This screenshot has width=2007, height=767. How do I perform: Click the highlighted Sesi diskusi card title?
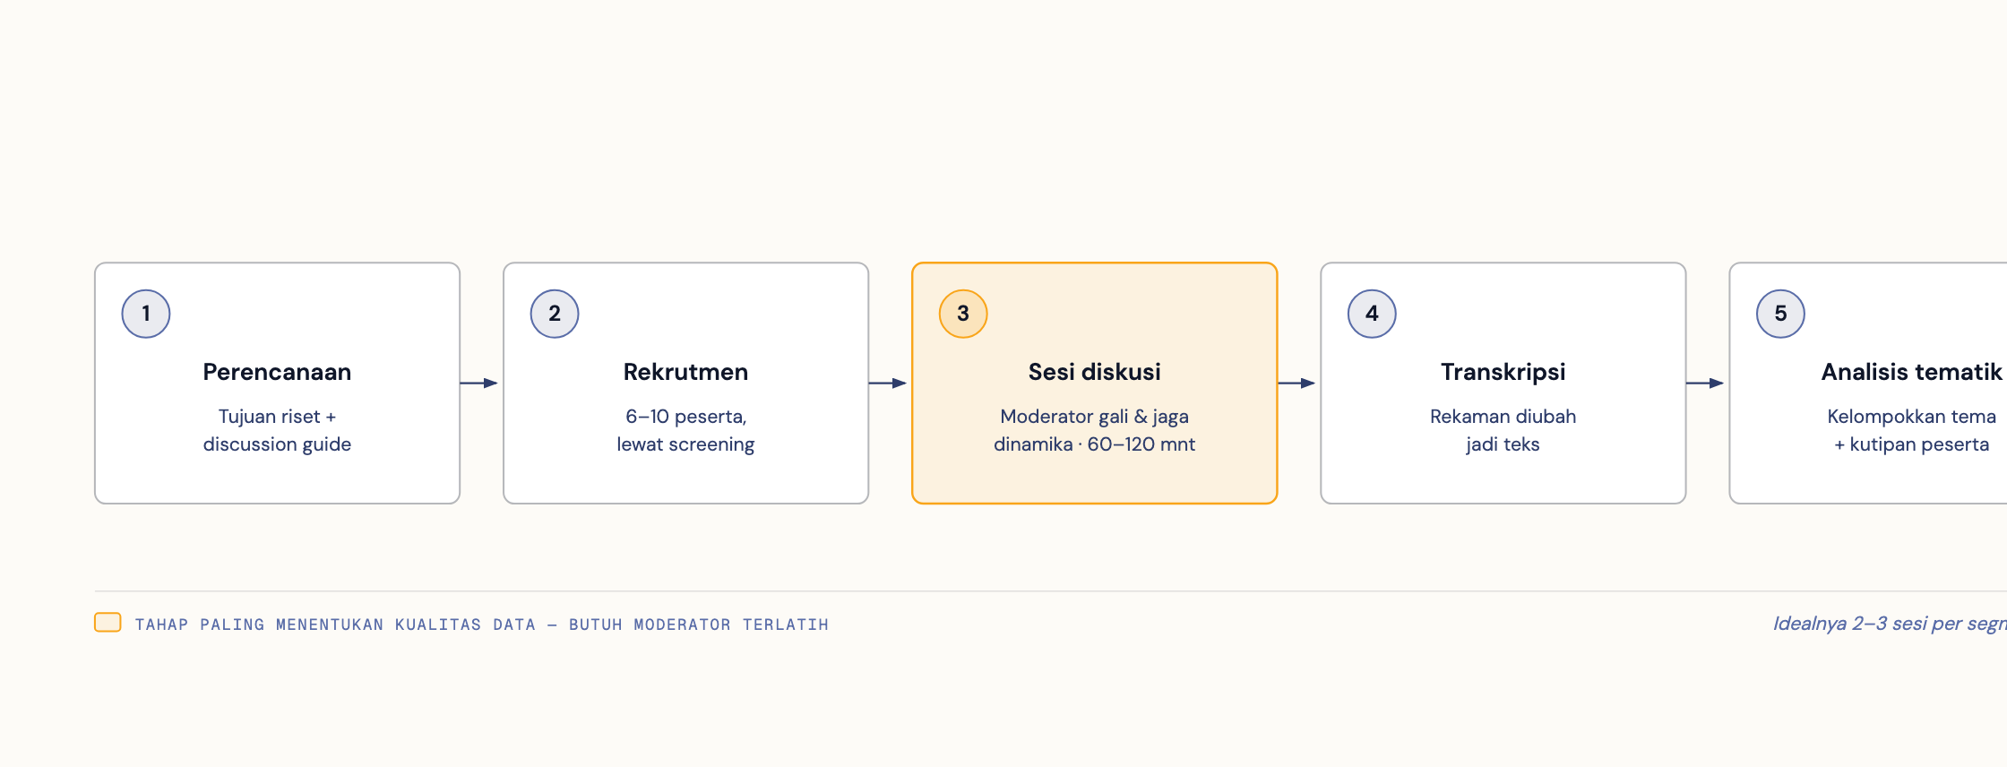(x=1094, y=372)
